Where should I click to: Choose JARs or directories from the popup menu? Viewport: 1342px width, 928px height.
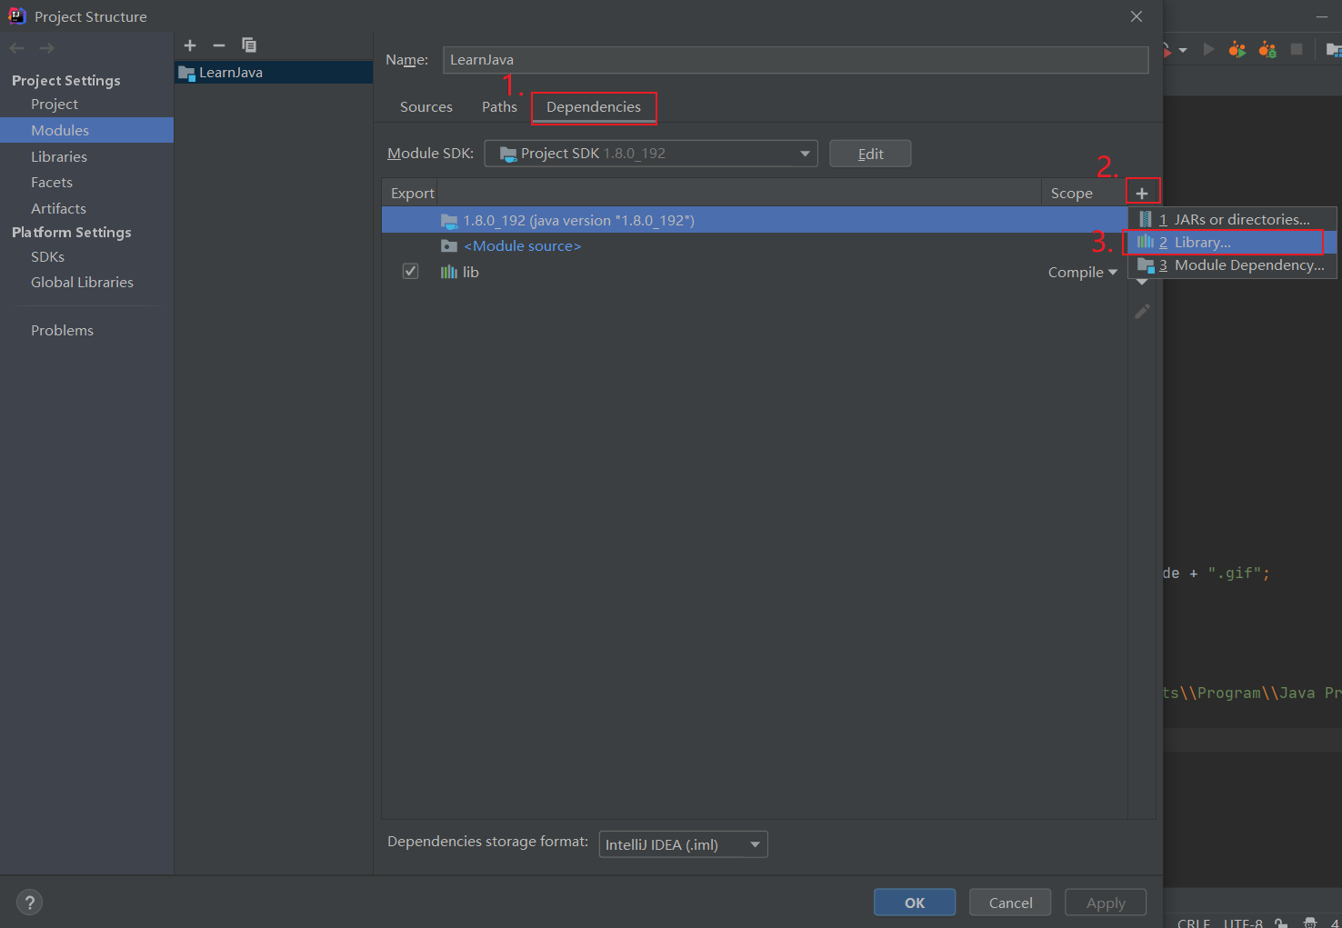[1231, 219]
